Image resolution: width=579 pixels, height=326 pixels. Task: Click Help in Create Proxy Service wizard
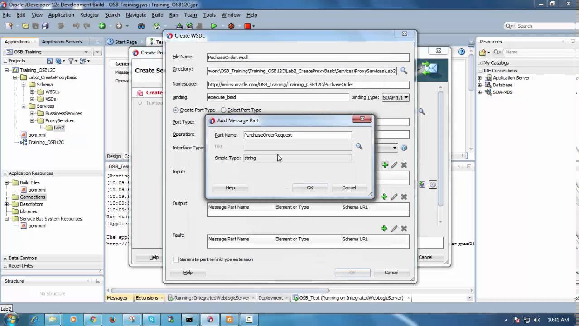(154, 257)
